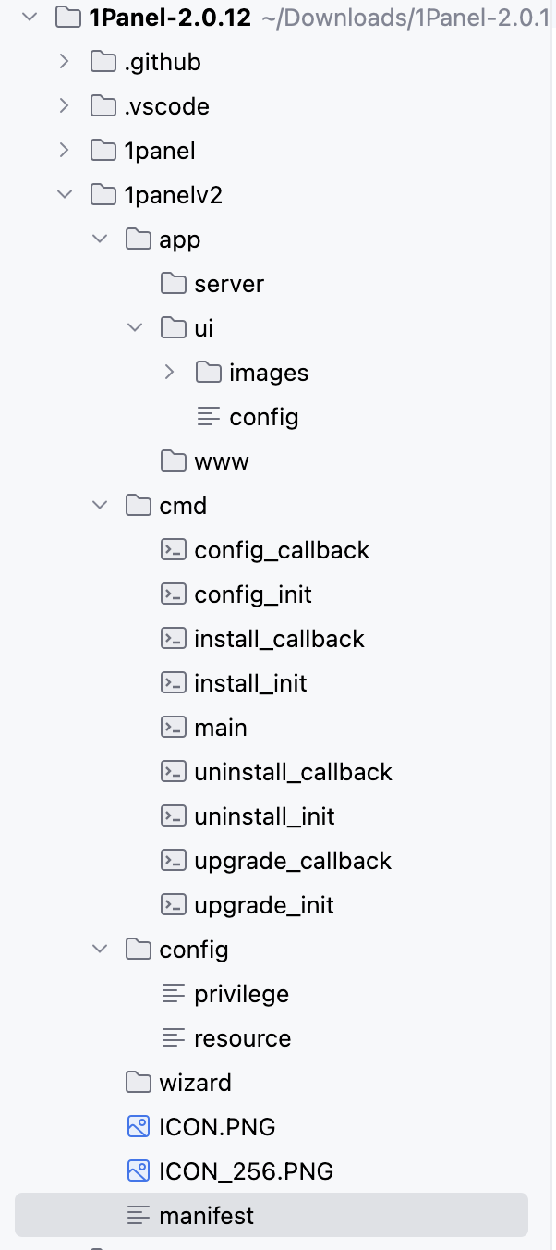Click the folder icon for server

point(173,284)
